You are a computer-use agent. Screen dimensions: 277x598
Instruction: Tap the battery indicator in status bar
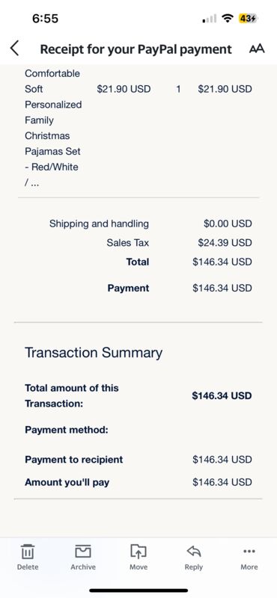249,18
